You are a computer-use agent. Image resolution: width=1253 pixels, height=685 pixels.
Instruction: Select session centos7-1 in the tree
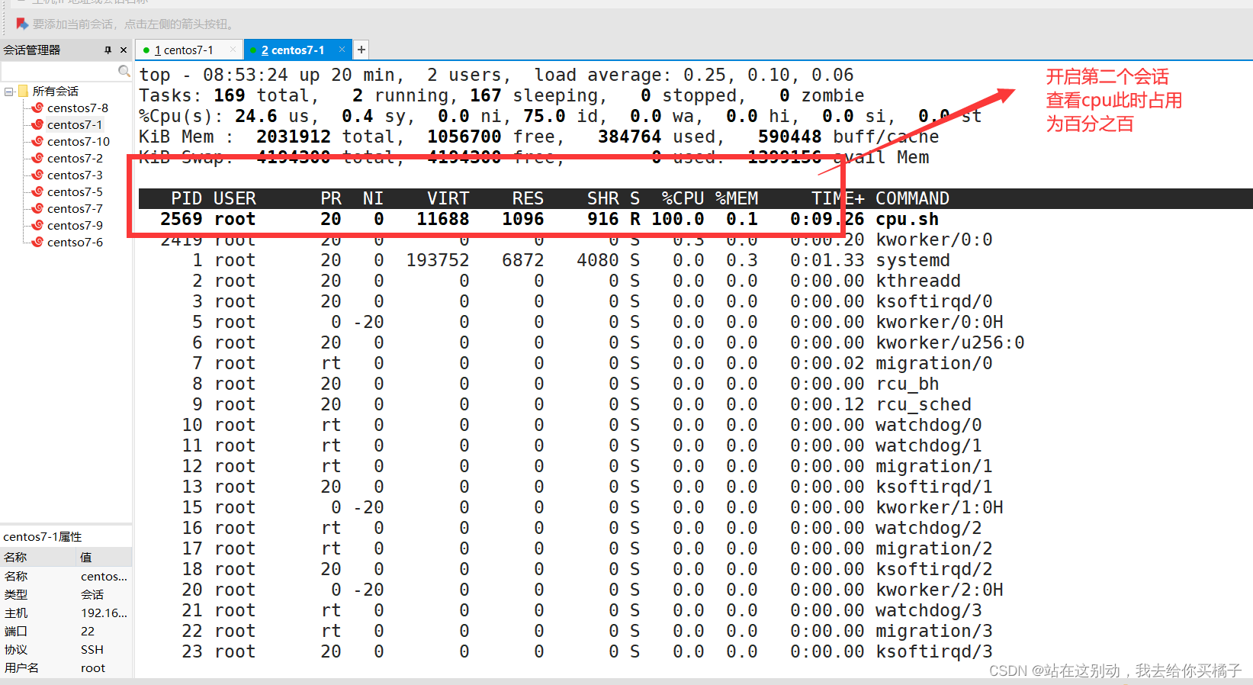[x=75, y=124]
